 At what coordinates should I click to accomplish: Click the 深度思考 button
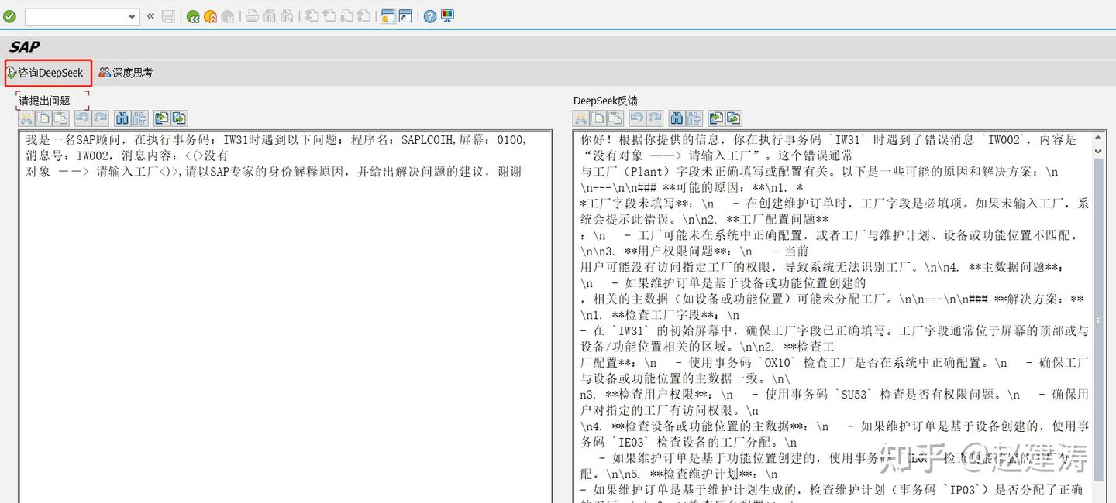pyautogui.click(x=126, y=72)
